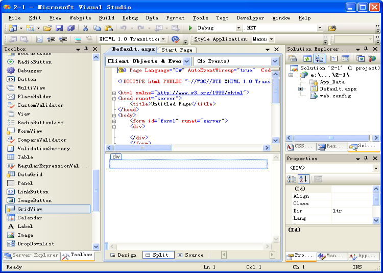Toggle Auto Hide pin on Solution Explorer
This screenshot has height=273, width=383.
pos(366,49)
